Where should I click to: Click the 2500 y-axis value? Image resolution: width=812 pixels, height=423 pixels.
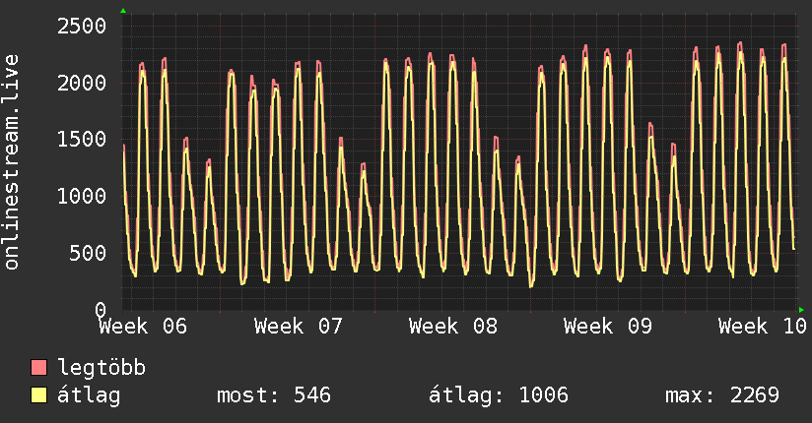coord(82,26)
